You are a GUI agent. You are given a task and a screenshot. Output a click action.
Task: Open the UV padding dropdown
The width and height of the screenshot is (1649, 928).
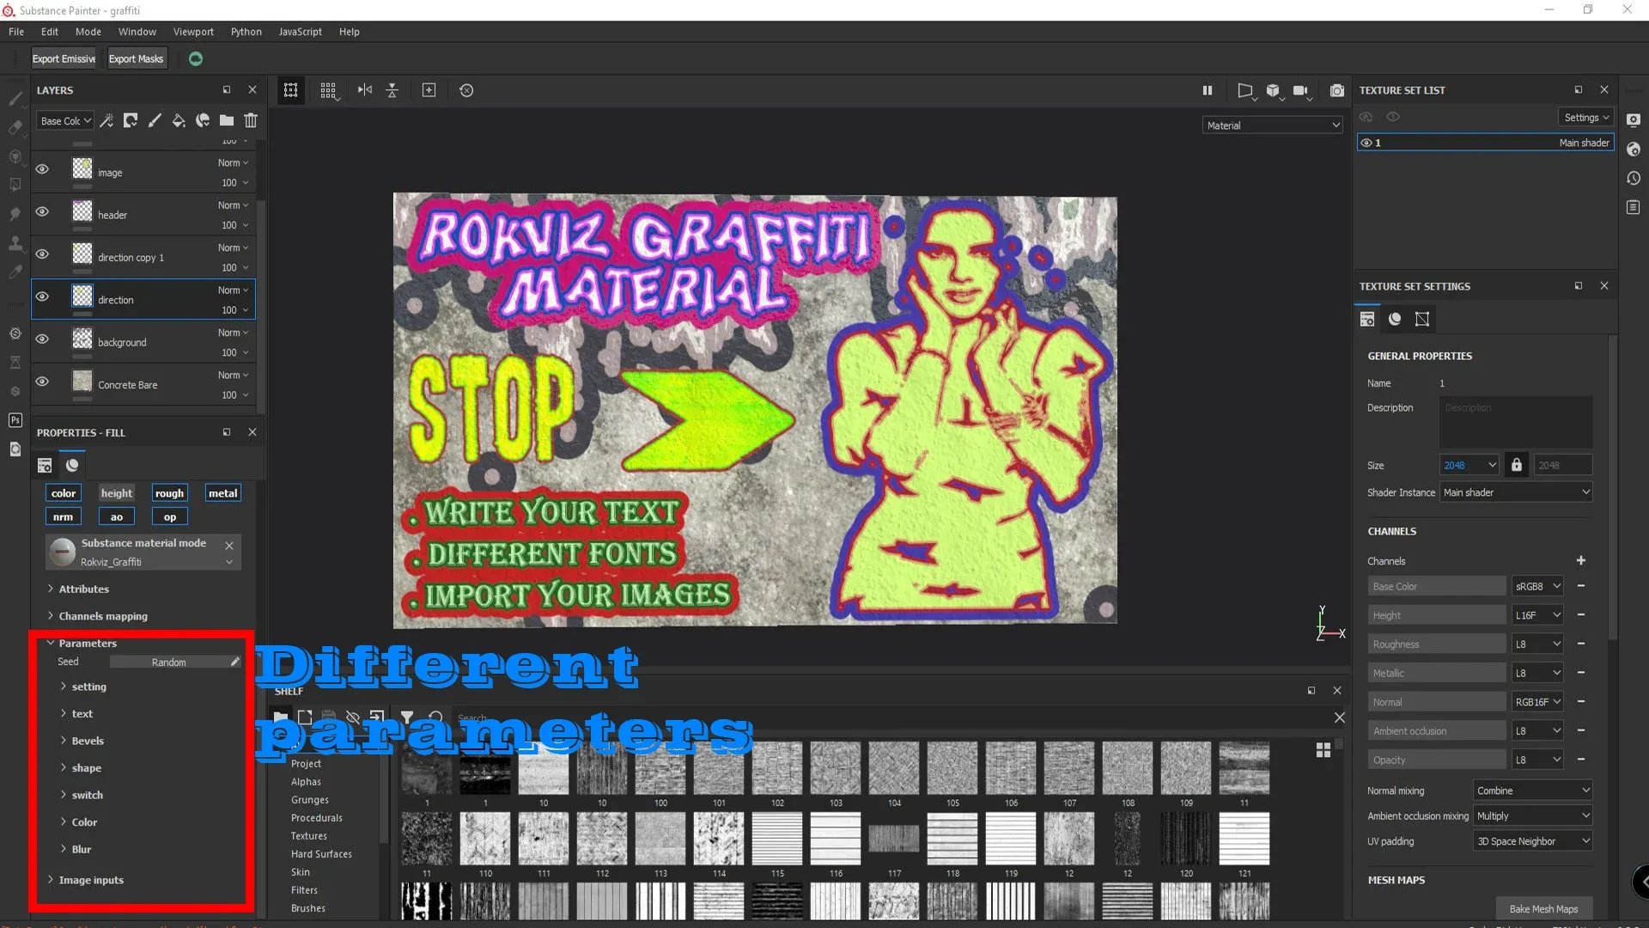(1533, 841)
